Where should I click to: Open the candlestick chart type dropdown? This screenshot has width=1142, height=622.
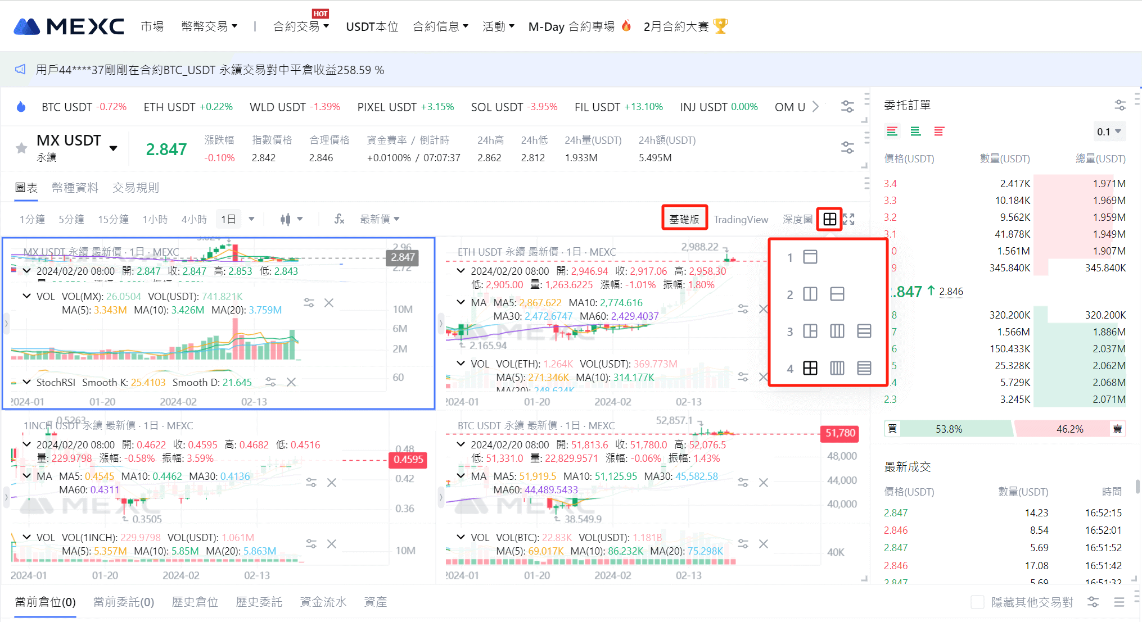[292, 219]
